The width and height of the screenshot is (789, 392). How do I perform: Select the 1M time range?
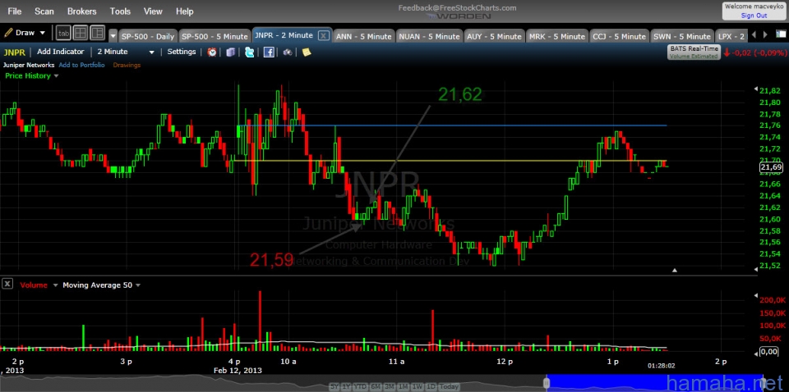click(403, 386)
